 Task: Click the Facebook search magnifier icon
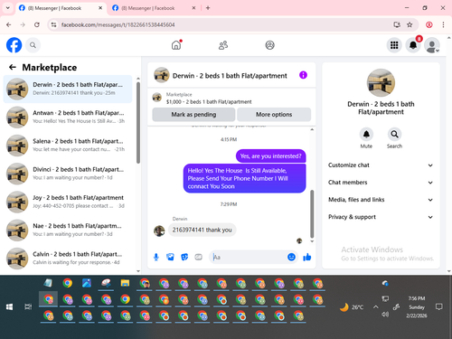(x=33, y=45)
